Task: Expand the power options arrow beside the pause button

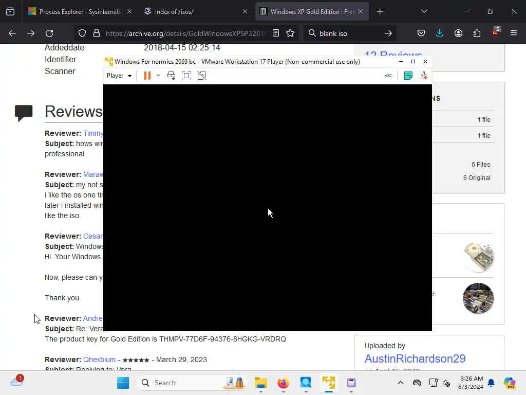Action: [x=158, y=76]
